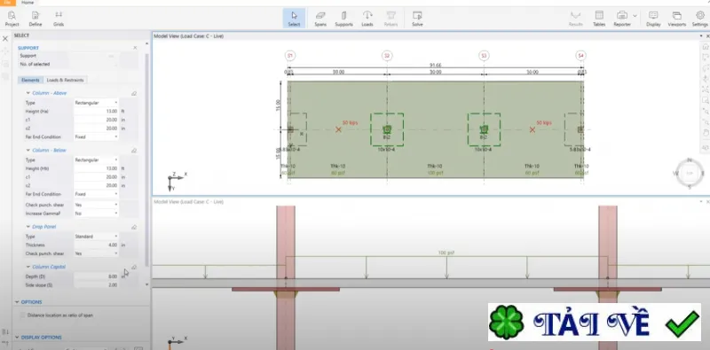The width and height of the screenshot is (710, 350).
Task: Open the File menu
Action: pos(7,3)
